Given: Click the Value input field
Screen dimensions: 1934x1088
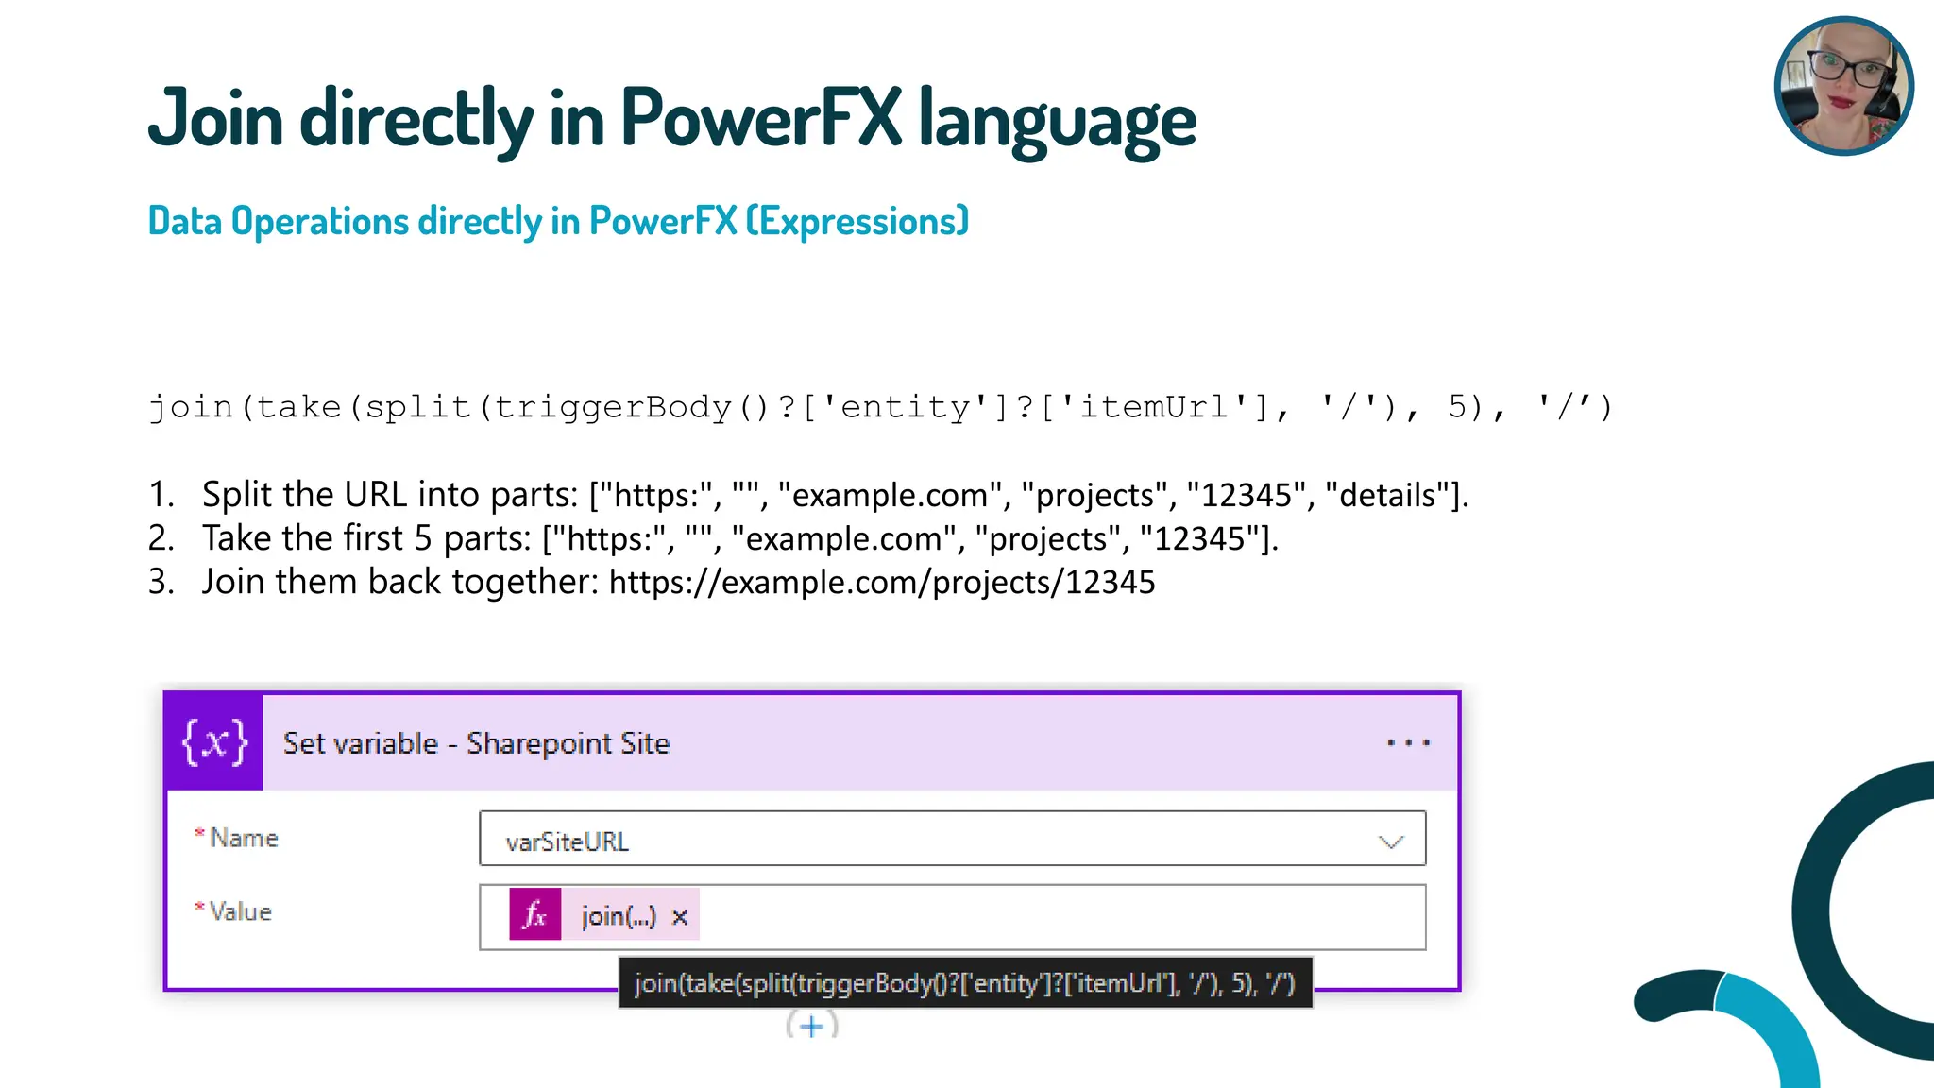Looking at the screenshot, I should click(952, 917).
